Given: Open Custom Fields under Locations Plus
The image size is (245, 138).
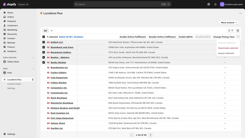Looking at the screenshot, I should (x=14, y=84).
